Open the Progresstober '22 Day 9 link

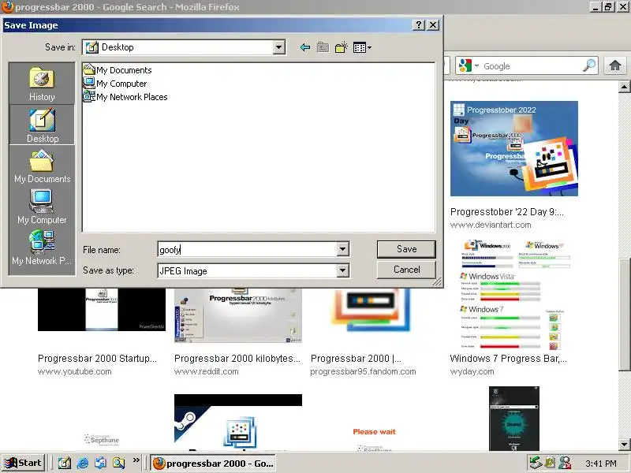pos(506,211)
